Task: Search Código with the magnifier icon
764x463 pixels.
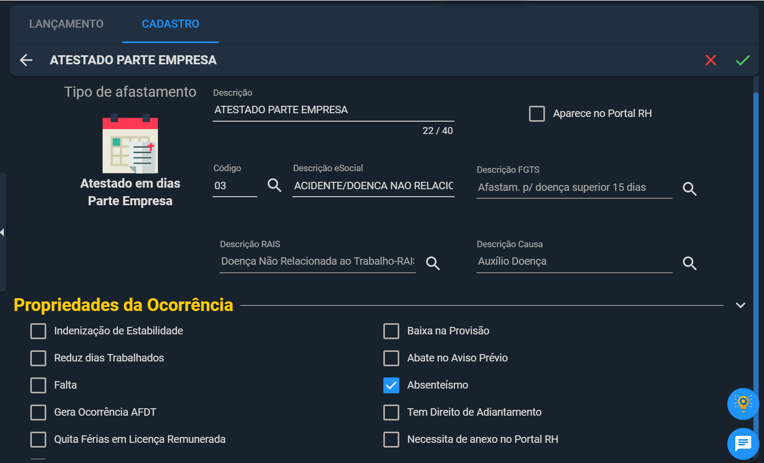Action: 274,186
